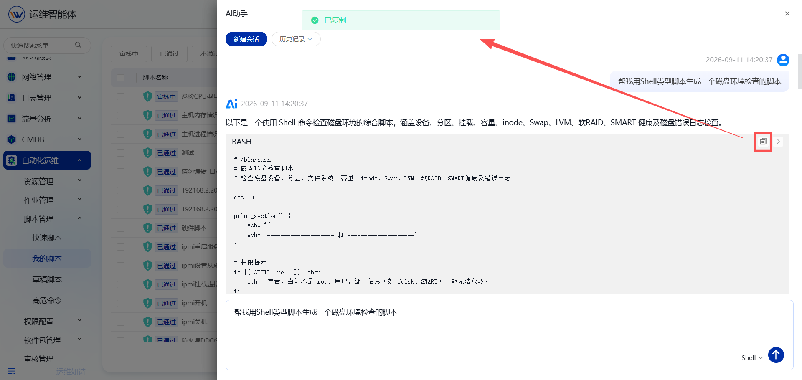The width and height of the screenshot is (802, 380).
Task: Close the AI助手 panel
Action: [x=787, y=13]
